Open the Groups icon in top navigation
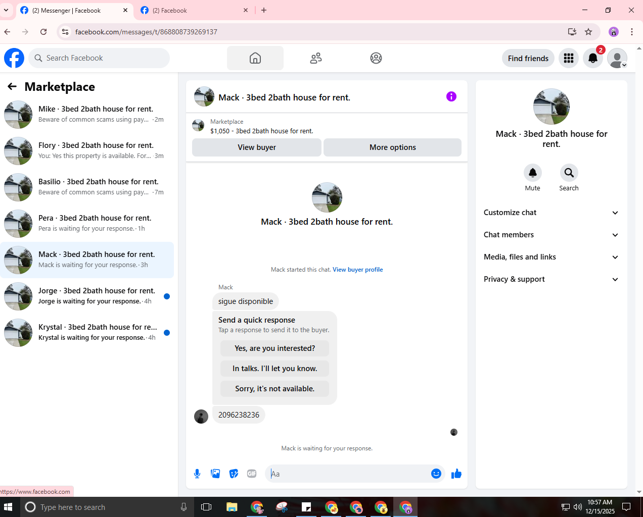 pos(376,58)
